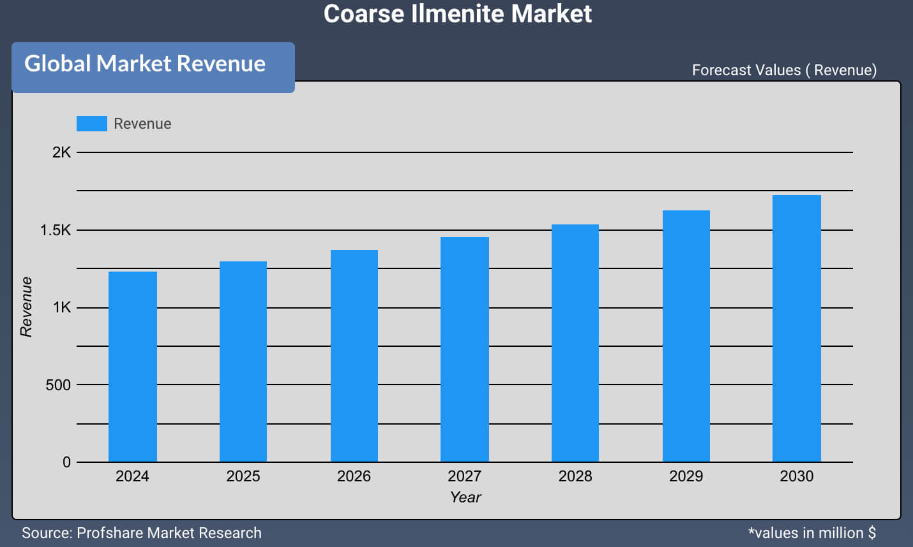Click the rotated Revenue y-axis title
The width and height of the screenshot is (913, 547).
(26, 307)
